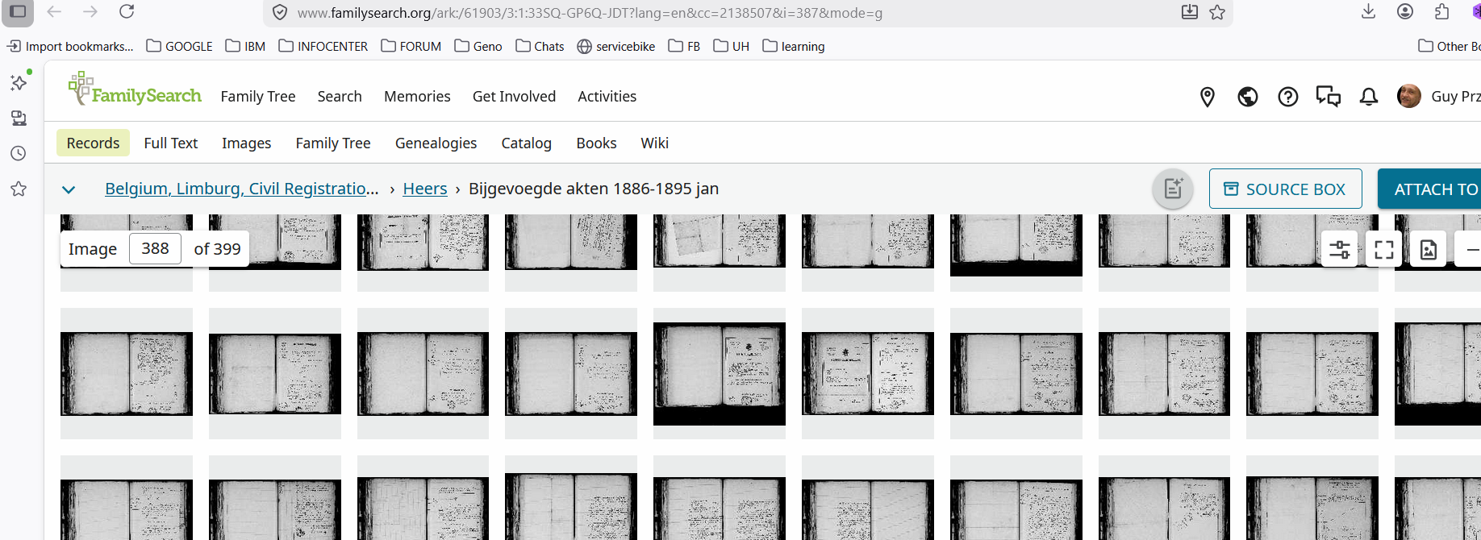The width and height of the screenshot is (1481, 540).
Task: Open the Chats bookmarks folder
Action: coord(539,46)
